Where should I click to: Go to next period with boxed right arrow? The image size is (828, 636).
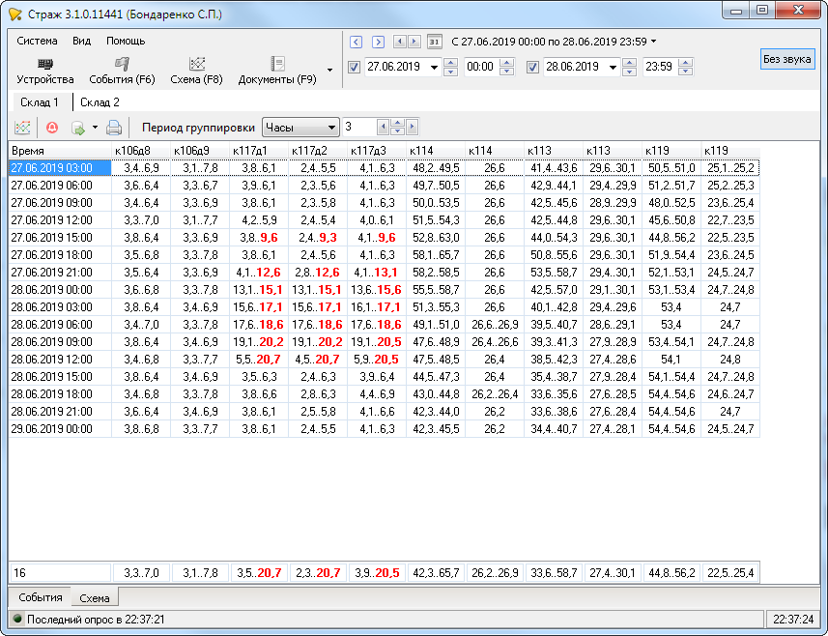point(378,42)
